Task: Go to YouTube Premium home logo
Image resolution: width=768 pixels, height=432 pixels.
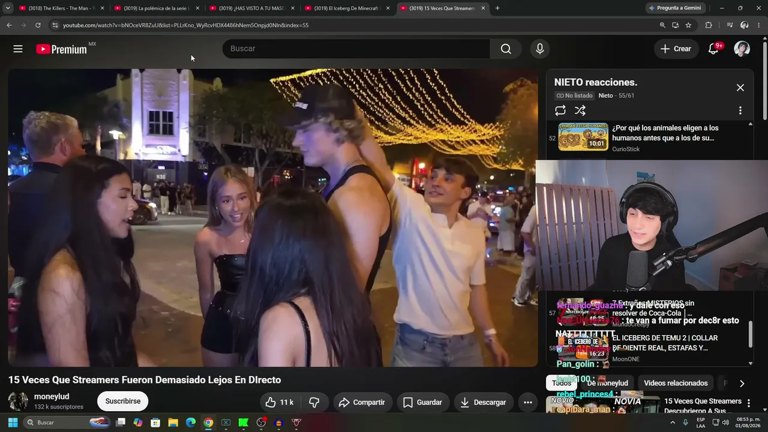Action: click(61, 49)
